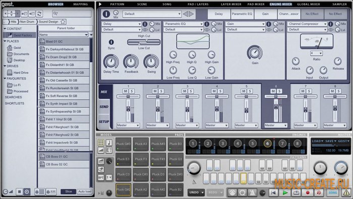The height and width of the screenshot is (199, 353).
Task: Switch to the PATTERN tab
Action: click(117, 4)
